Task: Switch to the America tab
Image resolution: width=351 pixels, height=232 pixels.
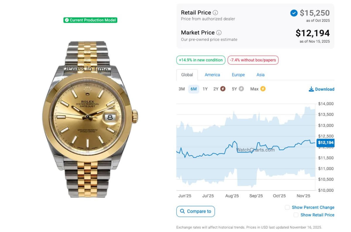Action: (212, 75)
